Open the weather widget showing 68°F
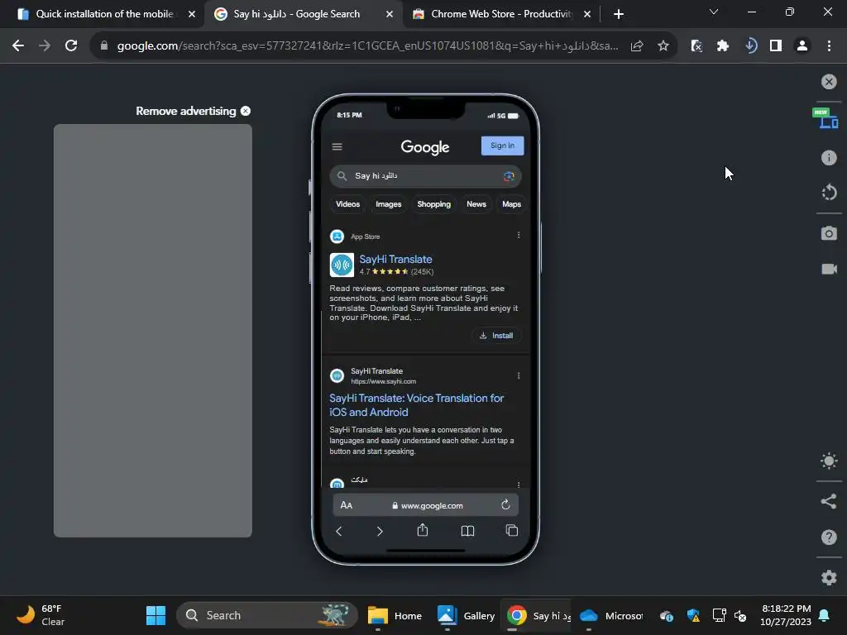 pos(41,615)
